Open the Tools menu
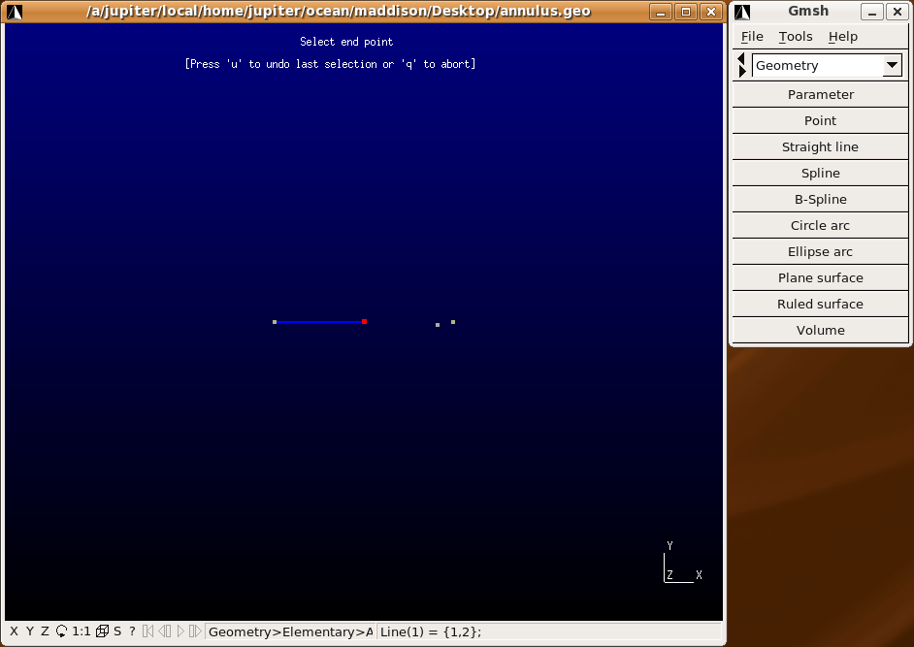The height and width of the screenshot is (647, 914). coord(796,37)
